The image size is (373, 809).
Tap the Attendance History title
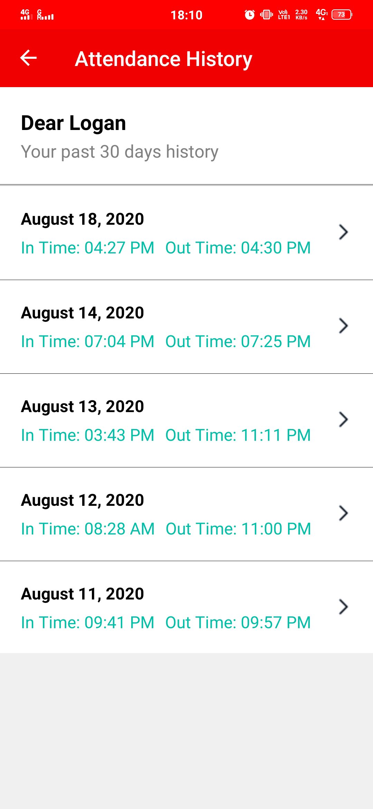163,59
